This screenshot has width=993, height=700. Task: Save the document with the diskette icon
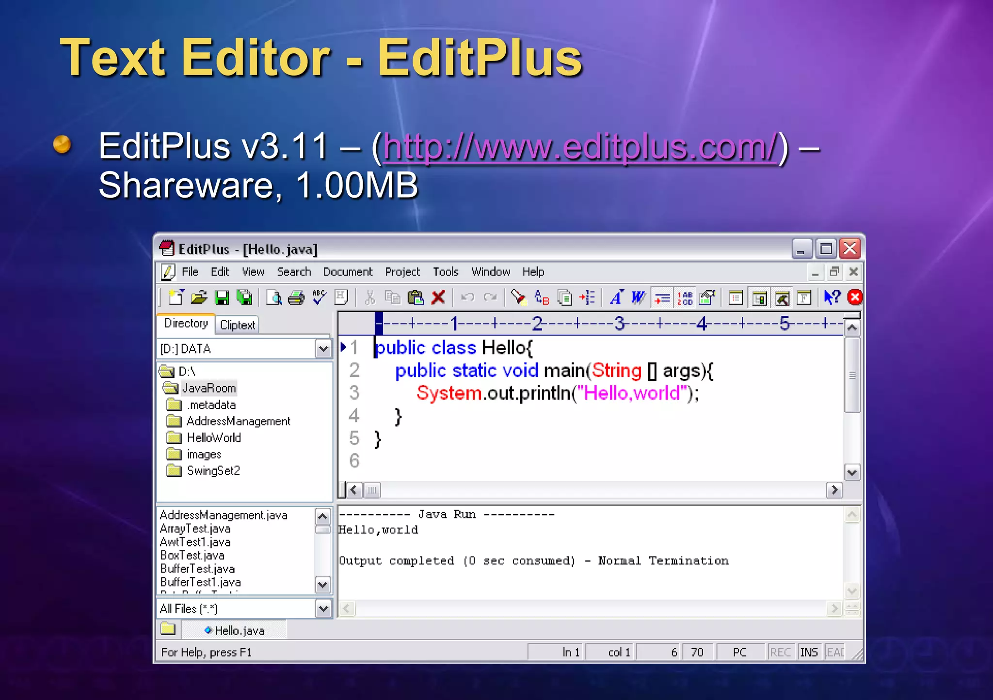coord(222,297)
